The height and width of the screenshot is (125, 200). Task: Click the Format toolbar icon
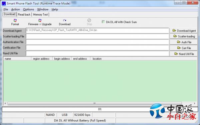pos(15,21)
